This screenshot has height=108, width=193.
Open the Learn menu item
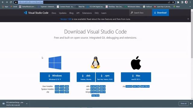pyautogui.click(x=104, y=13)
